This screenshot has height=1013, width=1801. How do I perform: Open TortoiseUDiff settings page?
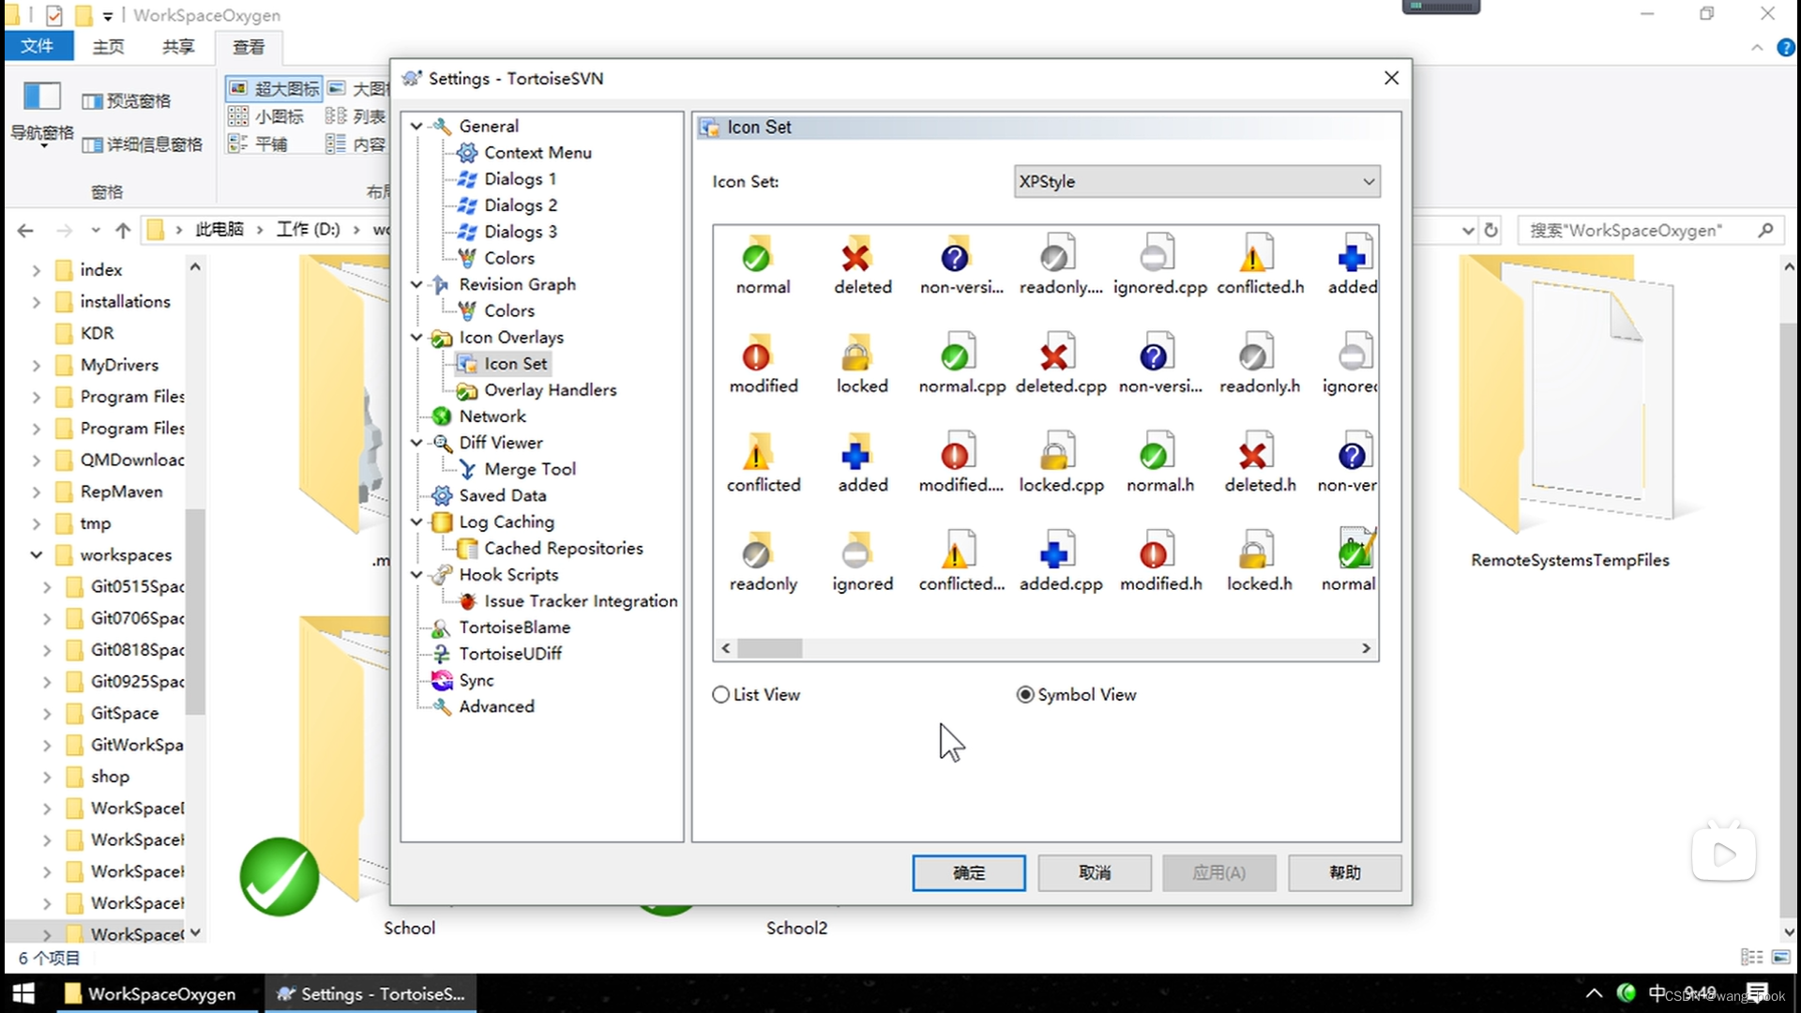click(x=509, y=653)
